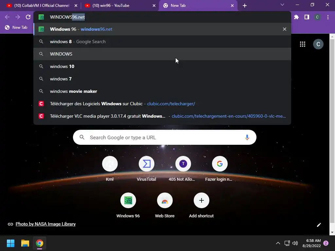Screen dimensions: 335x251
Task: Customize this page with the pencil icon
Action: [x=319, y=225]
